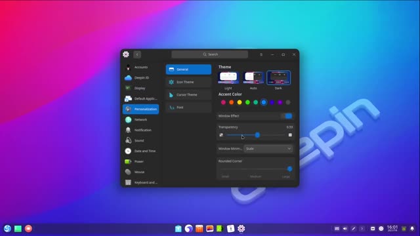Click the Control Center gear in dock
420x236 pixels.
(241, 229)
